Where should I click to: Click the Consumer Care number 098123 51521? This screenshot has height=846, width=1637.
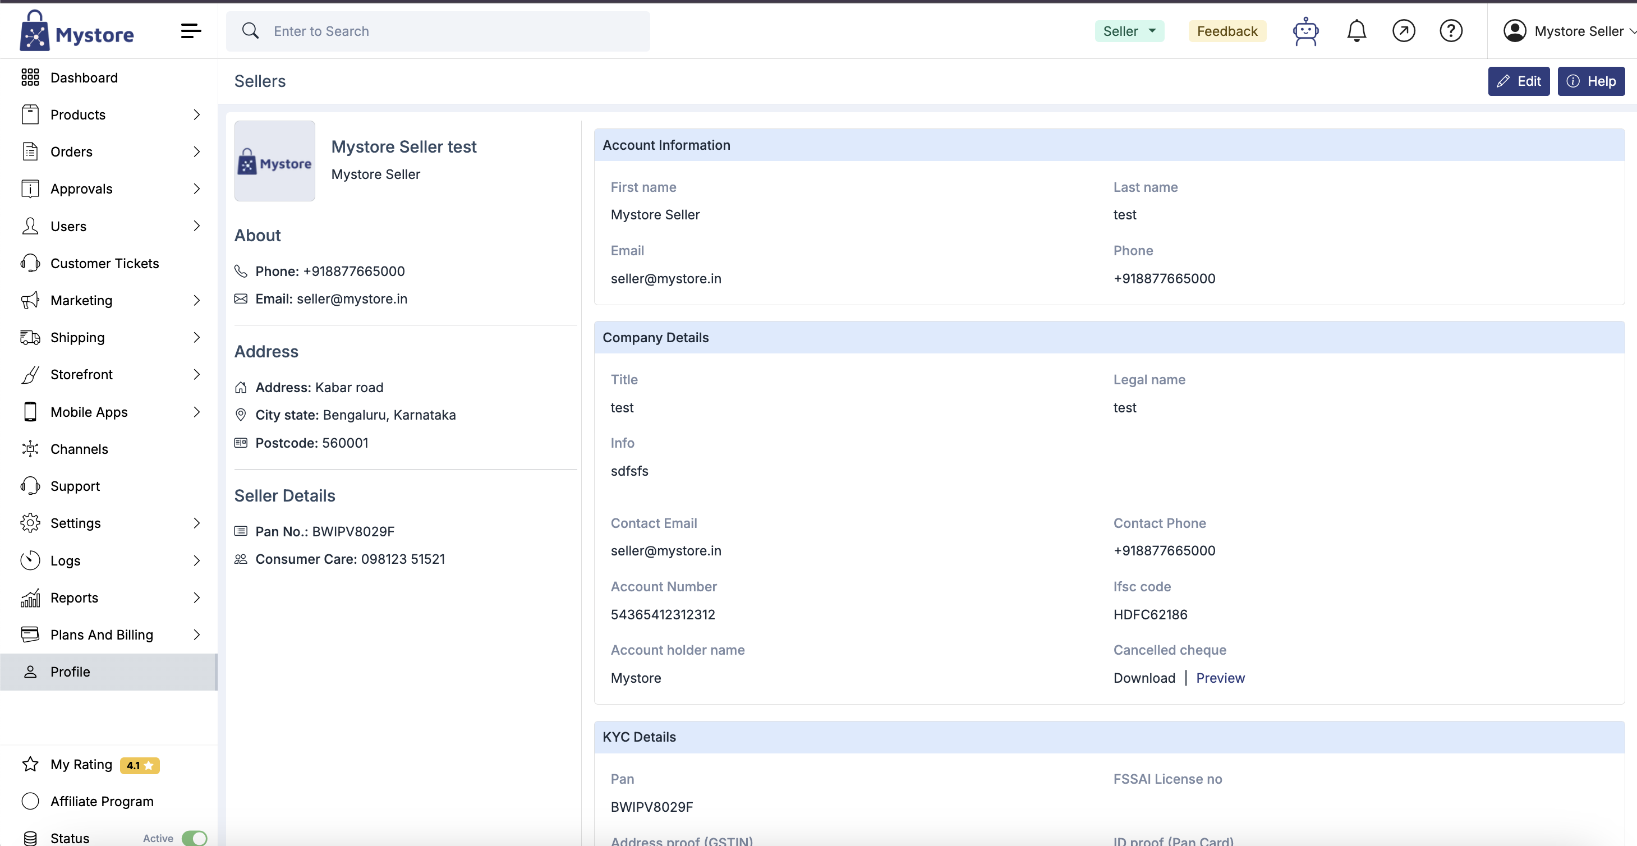(x=403, y=559)
